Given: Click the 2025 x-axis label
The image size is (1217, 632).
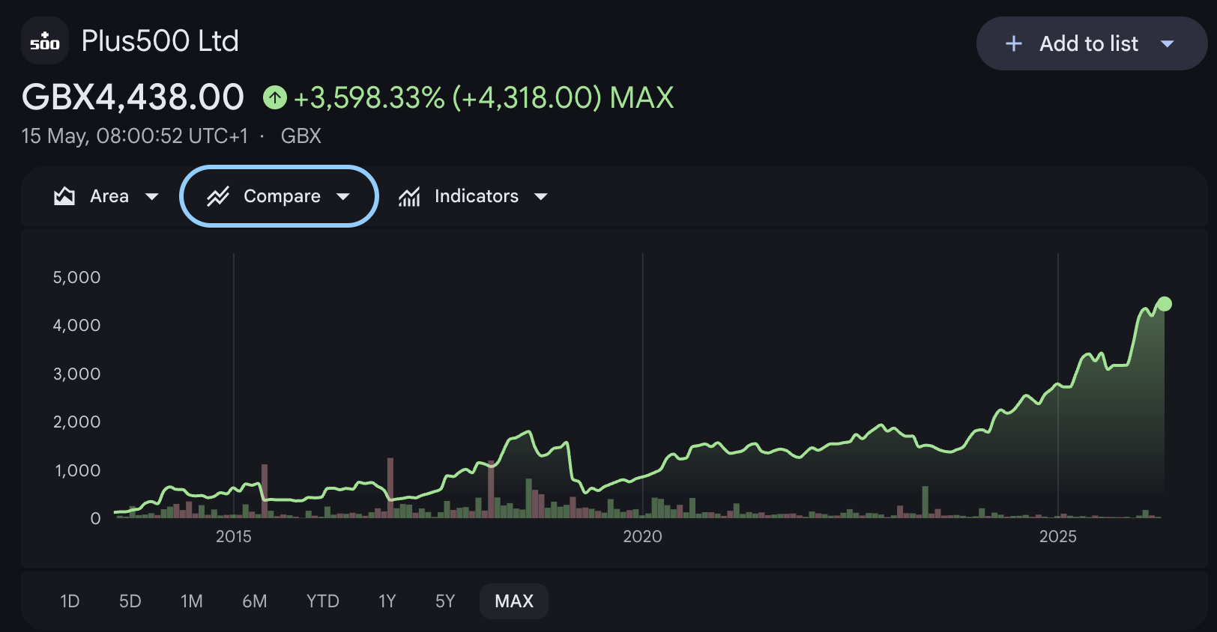Looking at the screenshot, I should [1058, 536].
